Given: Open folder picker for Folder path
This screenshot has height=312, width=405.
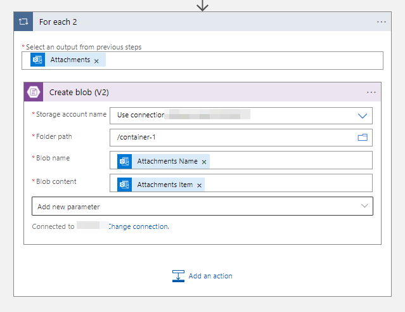Looking at the screenshot, I should coord(363,138).
